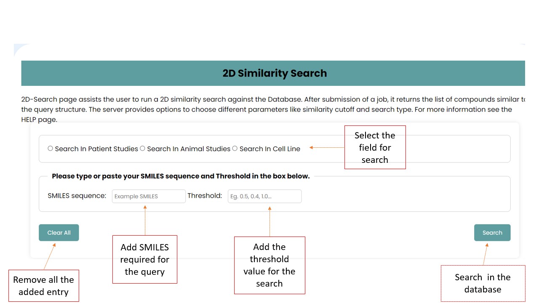This screenshot has width=539, height=303.
Task: Click the 'Threshold:' label
Action: click(x=205, y=196)
